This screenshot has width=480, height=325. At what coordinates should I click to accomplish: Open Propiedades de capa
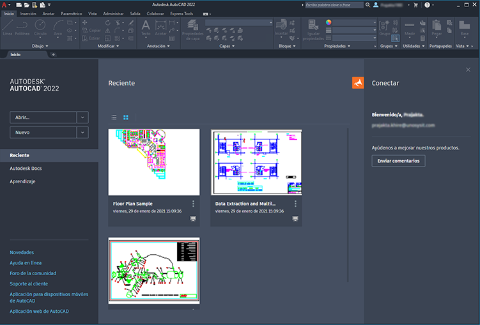pos(192,29)
